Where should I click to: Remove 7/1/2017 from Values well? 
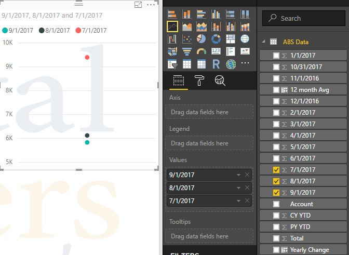tap(247, 200)
